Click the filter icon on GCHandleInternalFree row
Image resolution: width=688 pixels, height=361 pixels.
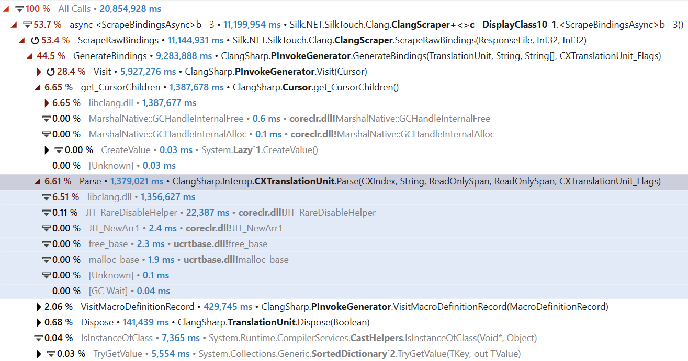coord(46,119)
